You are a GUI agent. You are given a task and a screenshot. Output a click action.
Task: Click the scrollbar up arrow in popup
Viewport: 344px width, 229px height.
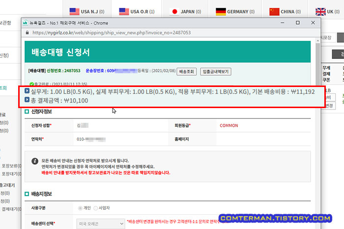click(x=317, y=41)
